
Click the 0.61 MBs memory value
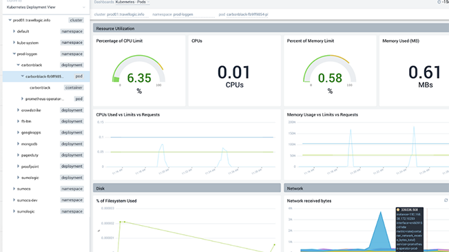click(425, 72)
